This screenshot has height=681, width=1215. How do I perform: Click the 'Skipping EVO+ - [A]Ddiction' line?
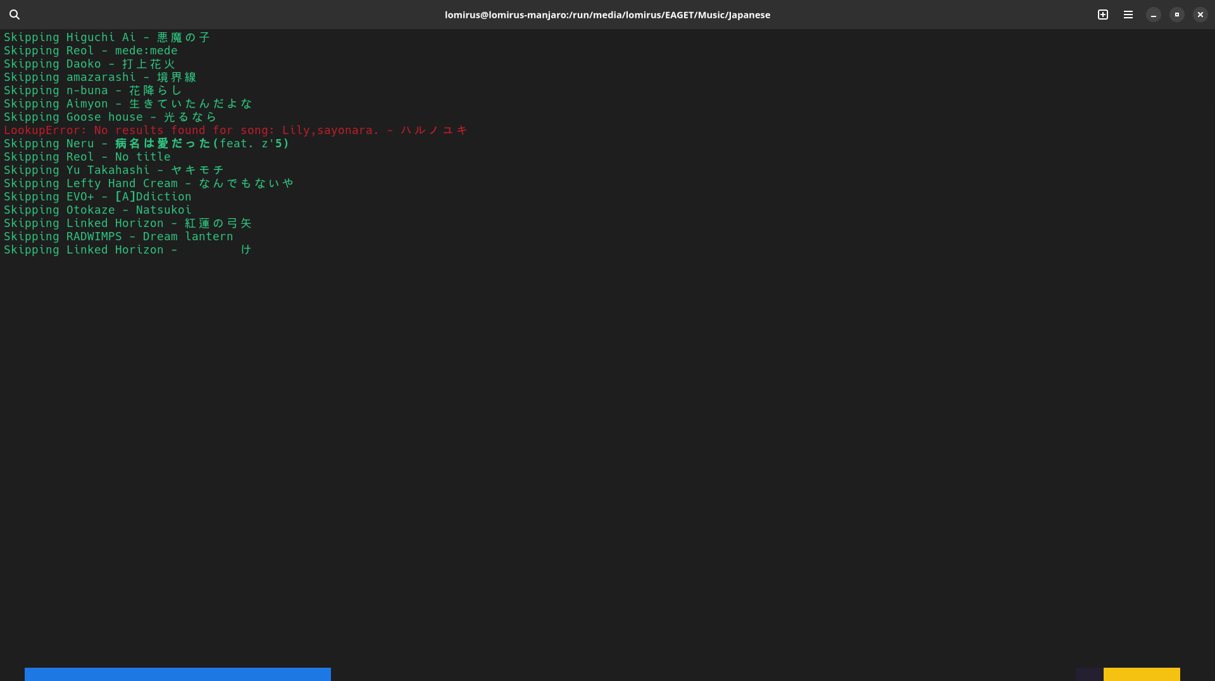pos(97,197)
